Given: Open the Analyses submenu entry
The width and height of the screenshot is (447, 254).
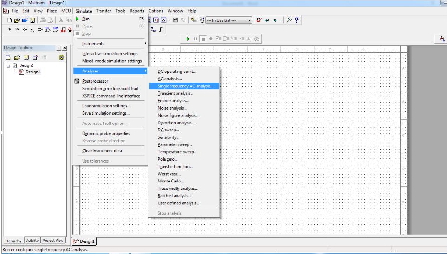Looking at the screenshot, I should pos(110,71).
